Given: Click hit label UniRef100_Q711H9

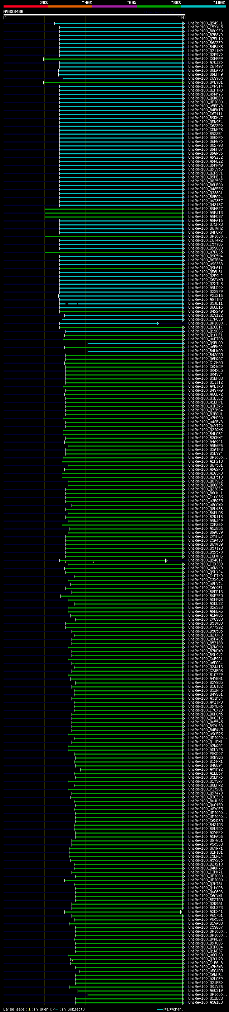Looking at the screenshot, I should click(205, 51).
